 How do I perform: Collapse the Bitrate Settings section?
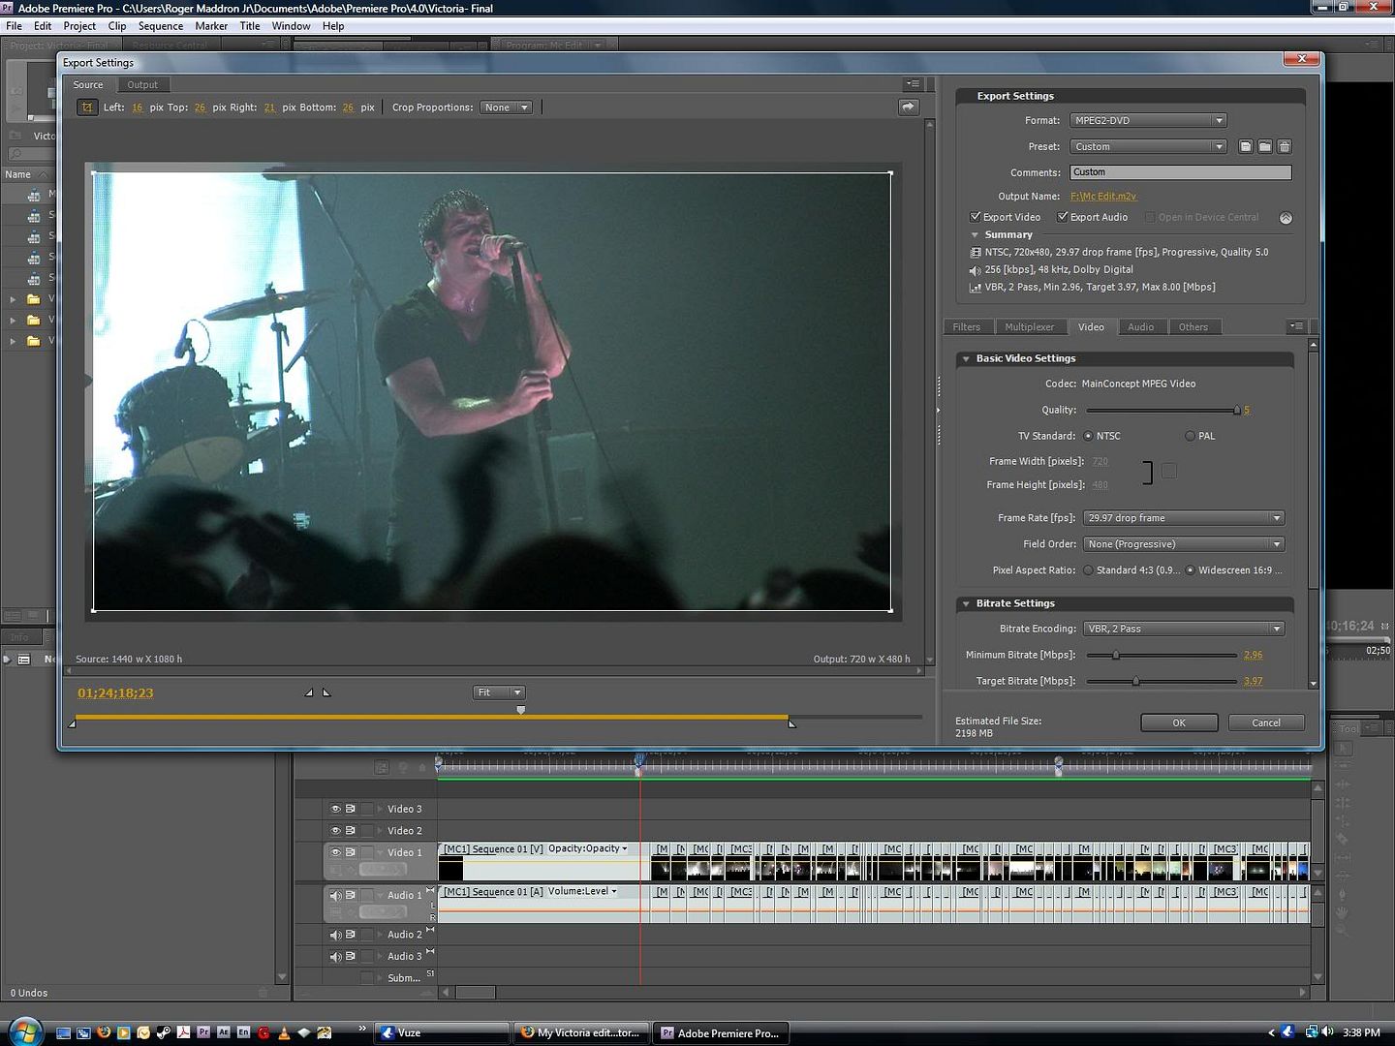pyautogui.click(x=966, y=603)
